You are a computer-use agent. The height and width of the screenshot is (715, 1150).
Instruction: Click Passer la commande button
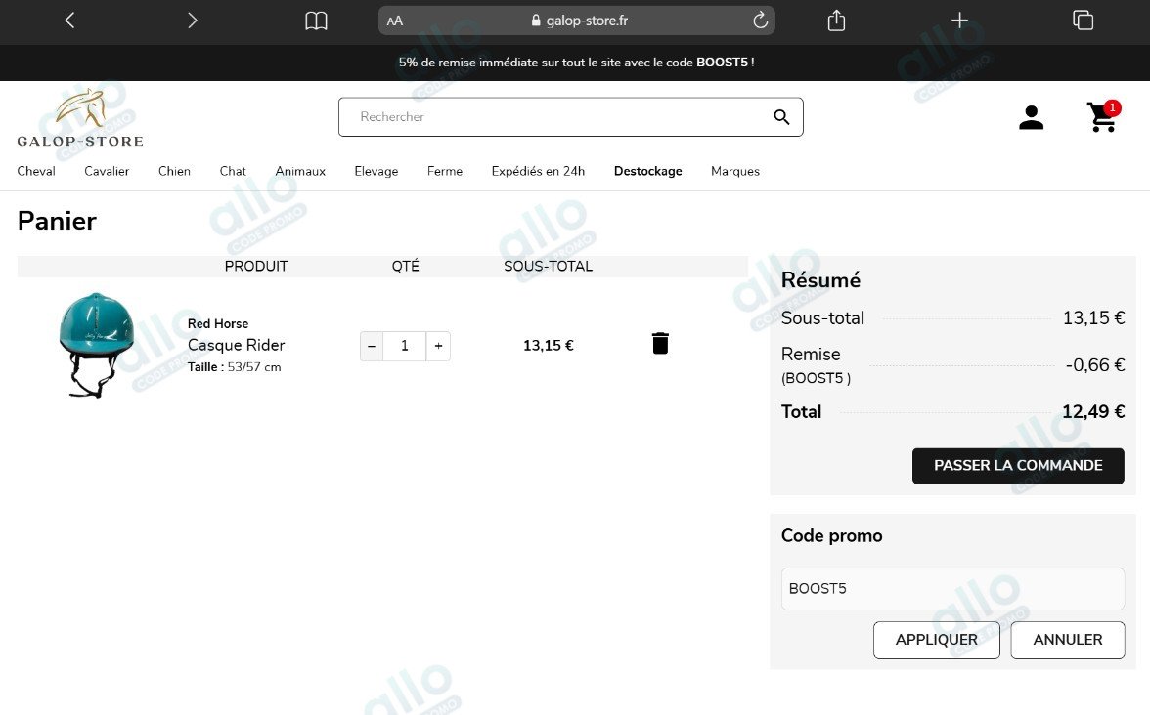point(1018,466)
